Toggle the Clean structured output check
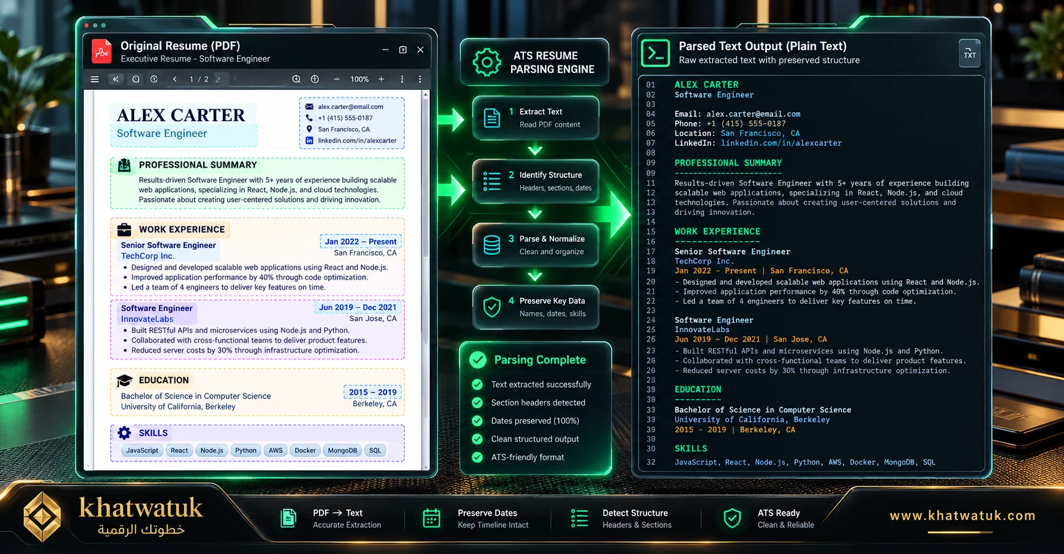Viewport: 1064px width, 554px height. click(x=477, y=439)
